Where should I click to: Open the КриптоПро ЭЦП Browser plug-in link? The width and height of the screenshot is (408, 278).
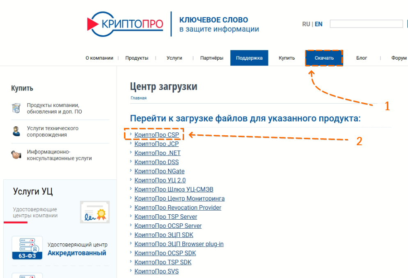pos(179,244)
